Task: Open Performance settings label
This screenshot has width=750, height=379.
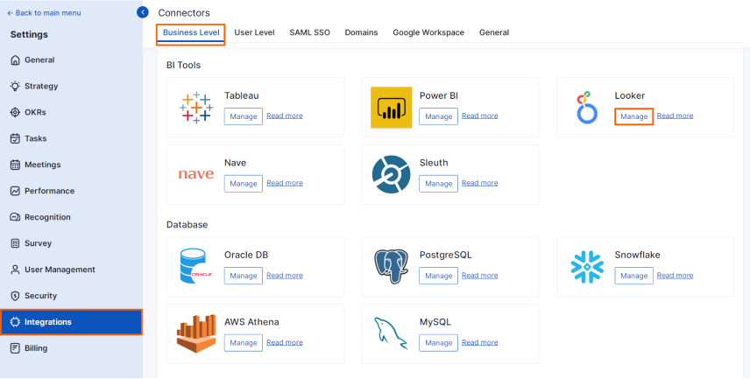Action: click(50, 191)
